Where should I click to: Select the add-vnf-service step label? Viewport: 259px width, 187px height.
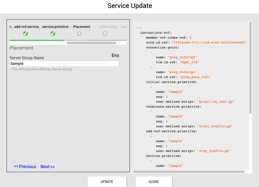tap(27, 27)
